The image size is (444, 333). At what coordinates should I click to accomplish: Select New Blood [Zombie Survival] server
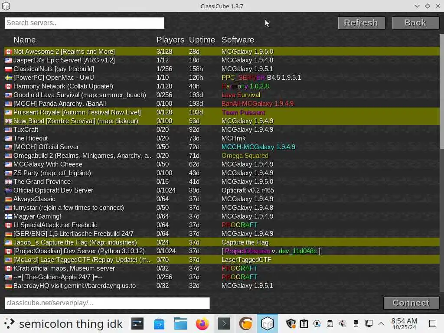pyautogui.click(x=222, y=121)
